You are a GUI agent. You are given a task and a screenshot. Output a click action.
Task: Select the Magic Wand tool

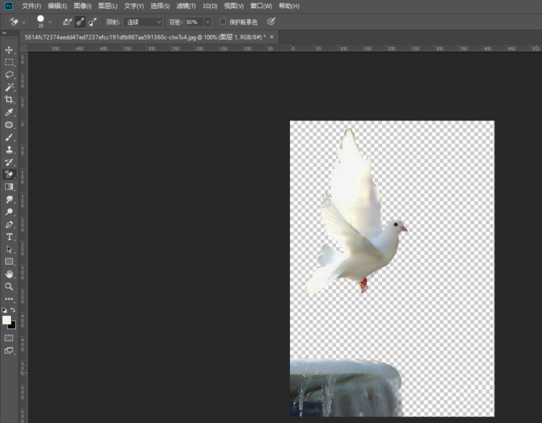[x=9, y=87]
